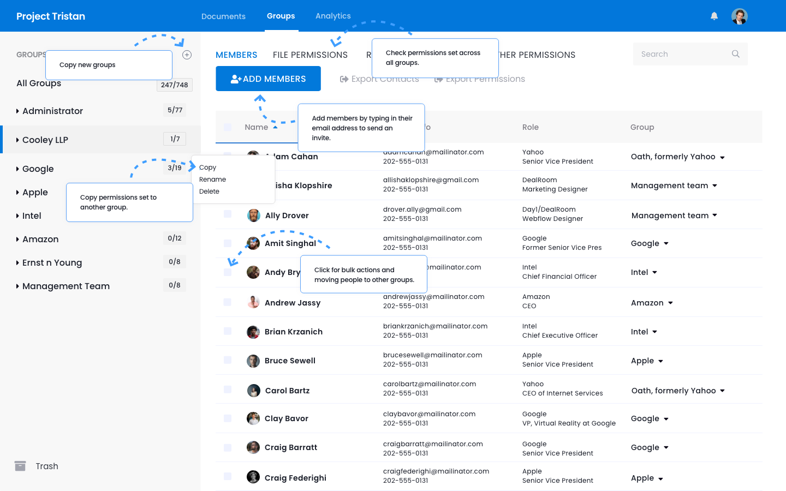786x491 pixels.
Task: Check the box for Brian Krzanich
Action: pyautogui.click(x=228, y=331)
